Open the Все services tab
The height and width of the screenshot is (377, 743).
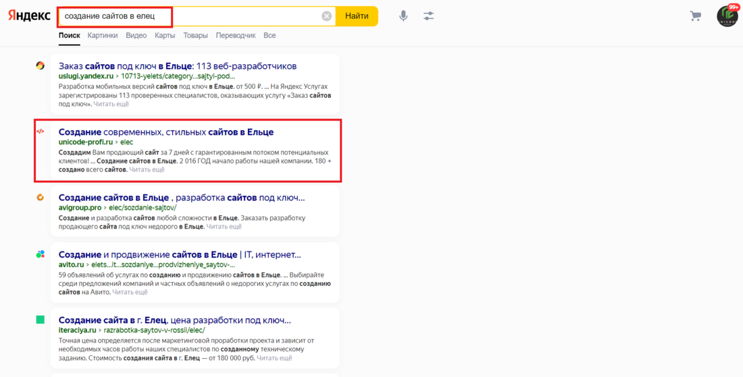pyautogui.click(x=270, y=36)
